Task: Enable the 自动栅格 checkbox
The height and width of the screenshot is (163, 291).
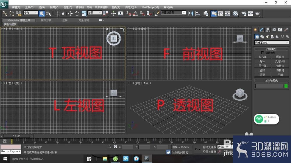Action: point(262,53)
